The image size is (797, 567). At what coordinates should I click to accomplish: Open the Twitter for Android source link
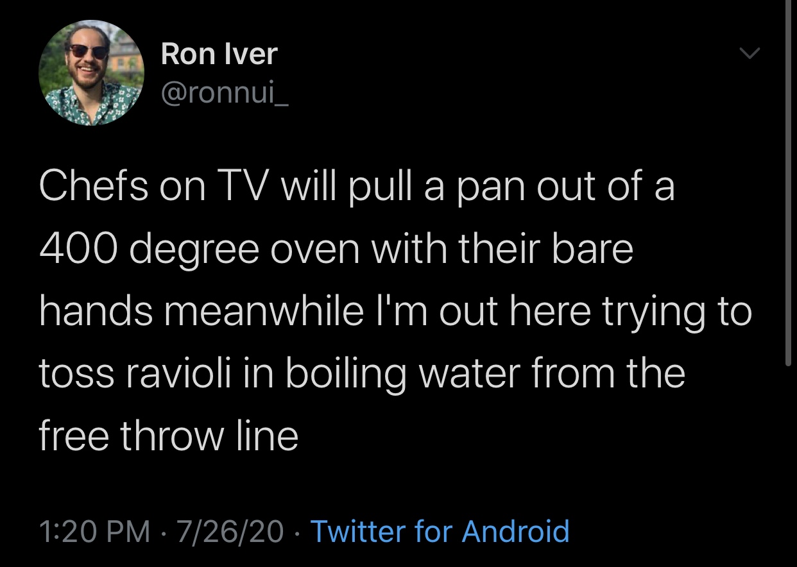[440, 531]
